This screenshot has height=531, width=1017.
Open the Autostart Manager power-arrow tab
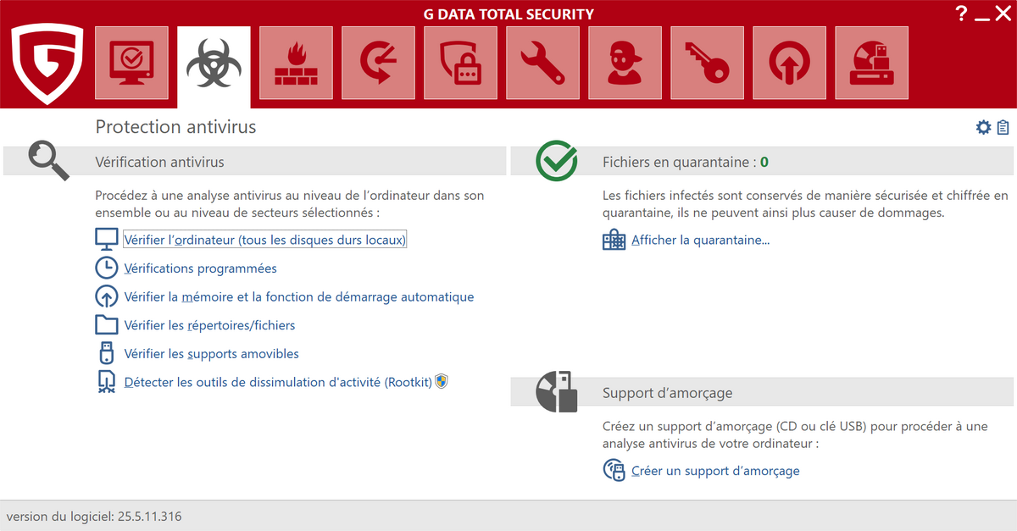coord(789,63)
